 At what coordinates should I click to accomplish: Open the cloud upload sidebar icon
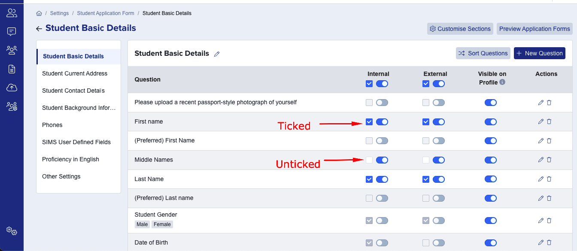pyautogui.click(x=12, y=88)
